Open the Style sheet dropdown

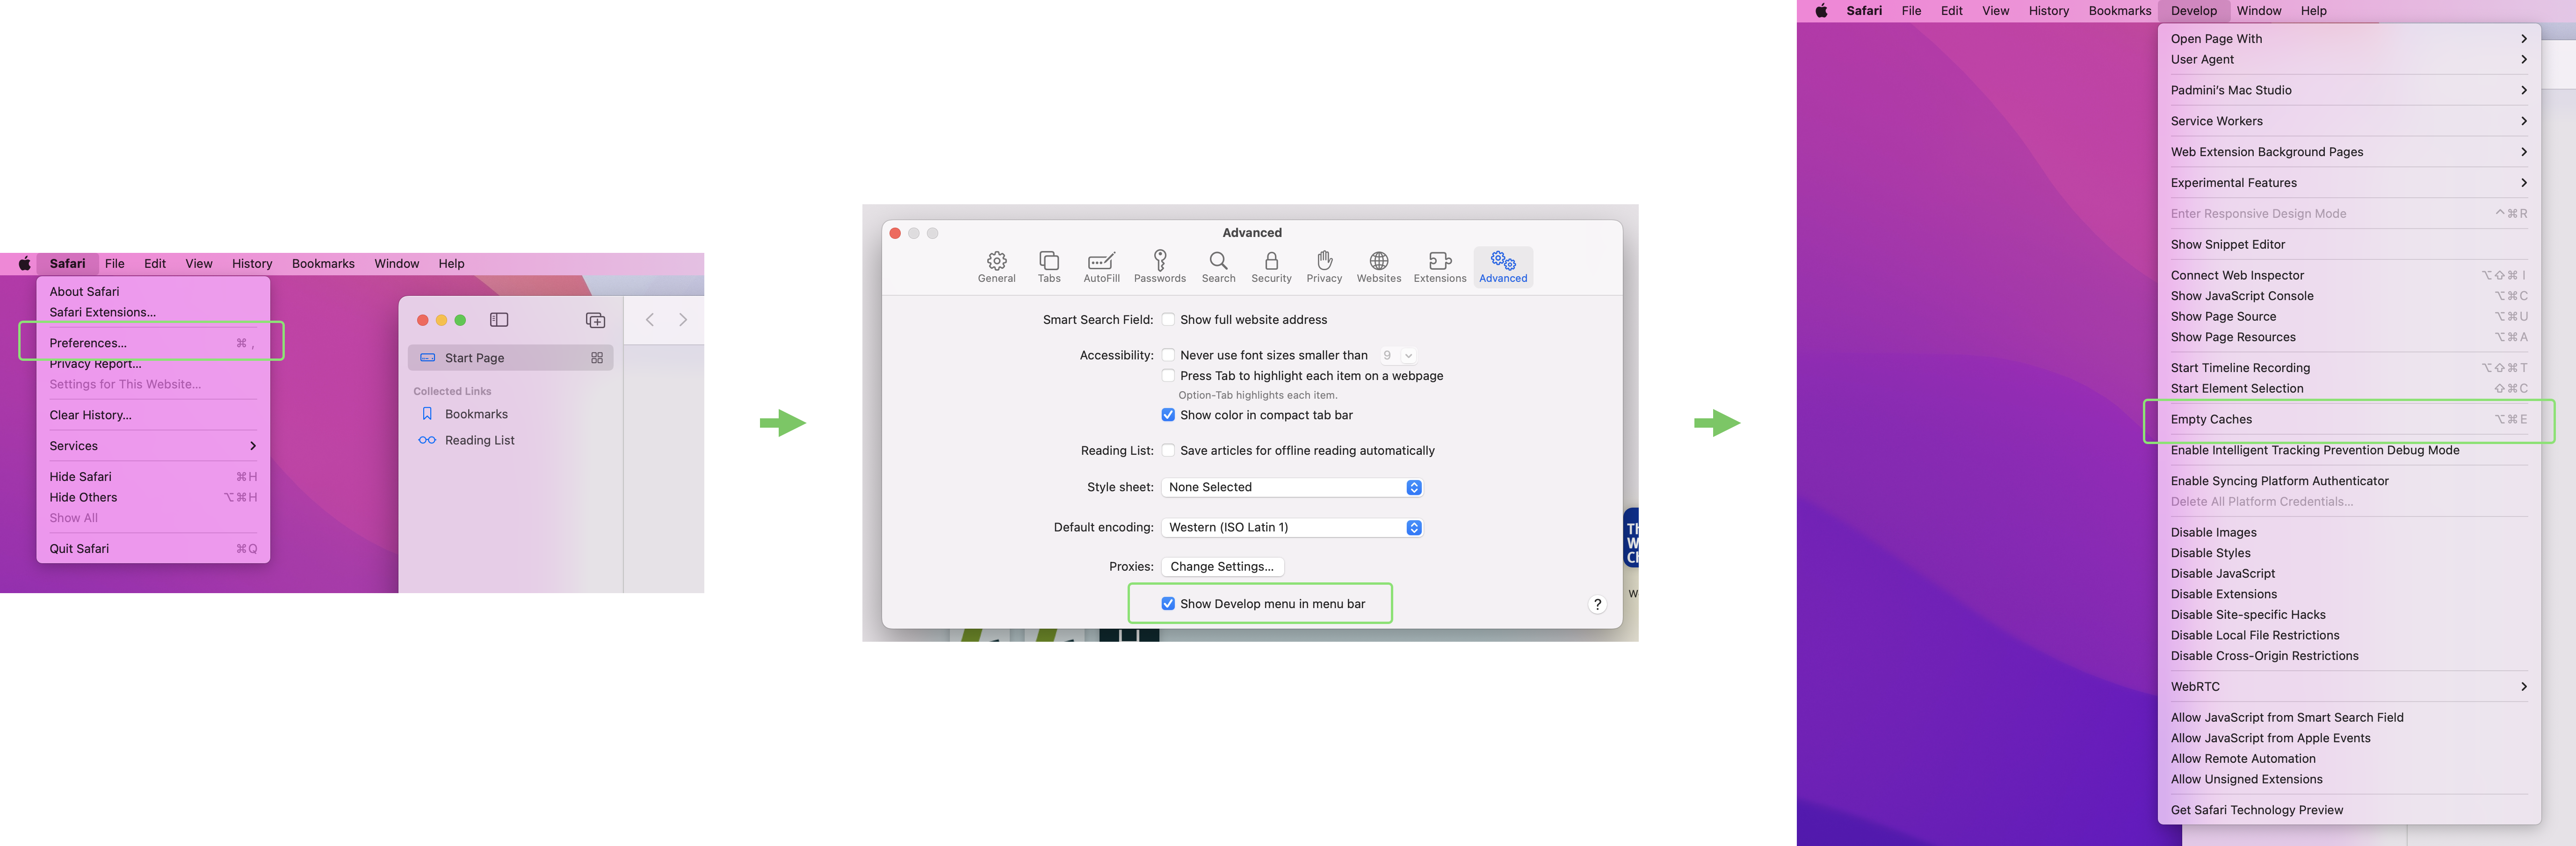pyautogui.click(x=1291, y=488)
